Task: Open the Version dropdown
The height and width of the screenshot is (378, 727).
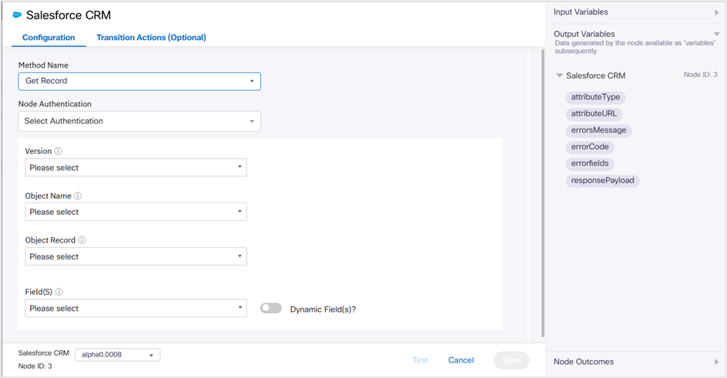Action: [136, 167]
